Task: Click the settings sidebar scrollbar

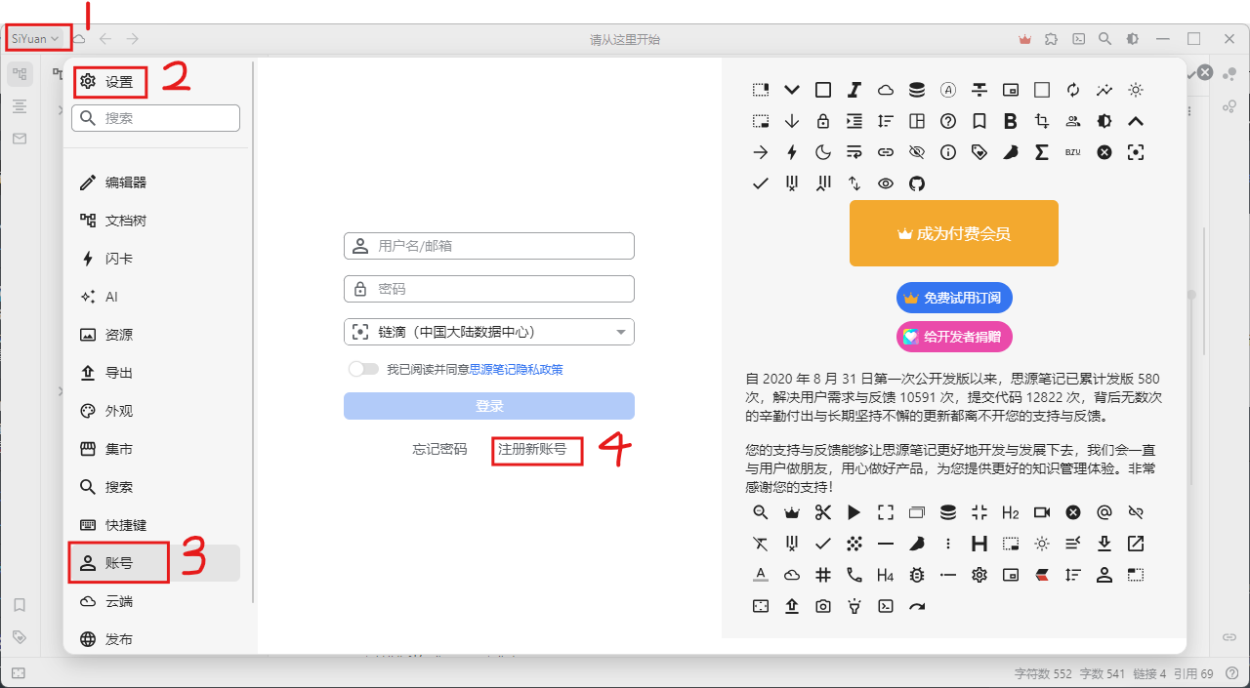Action: 254,332
